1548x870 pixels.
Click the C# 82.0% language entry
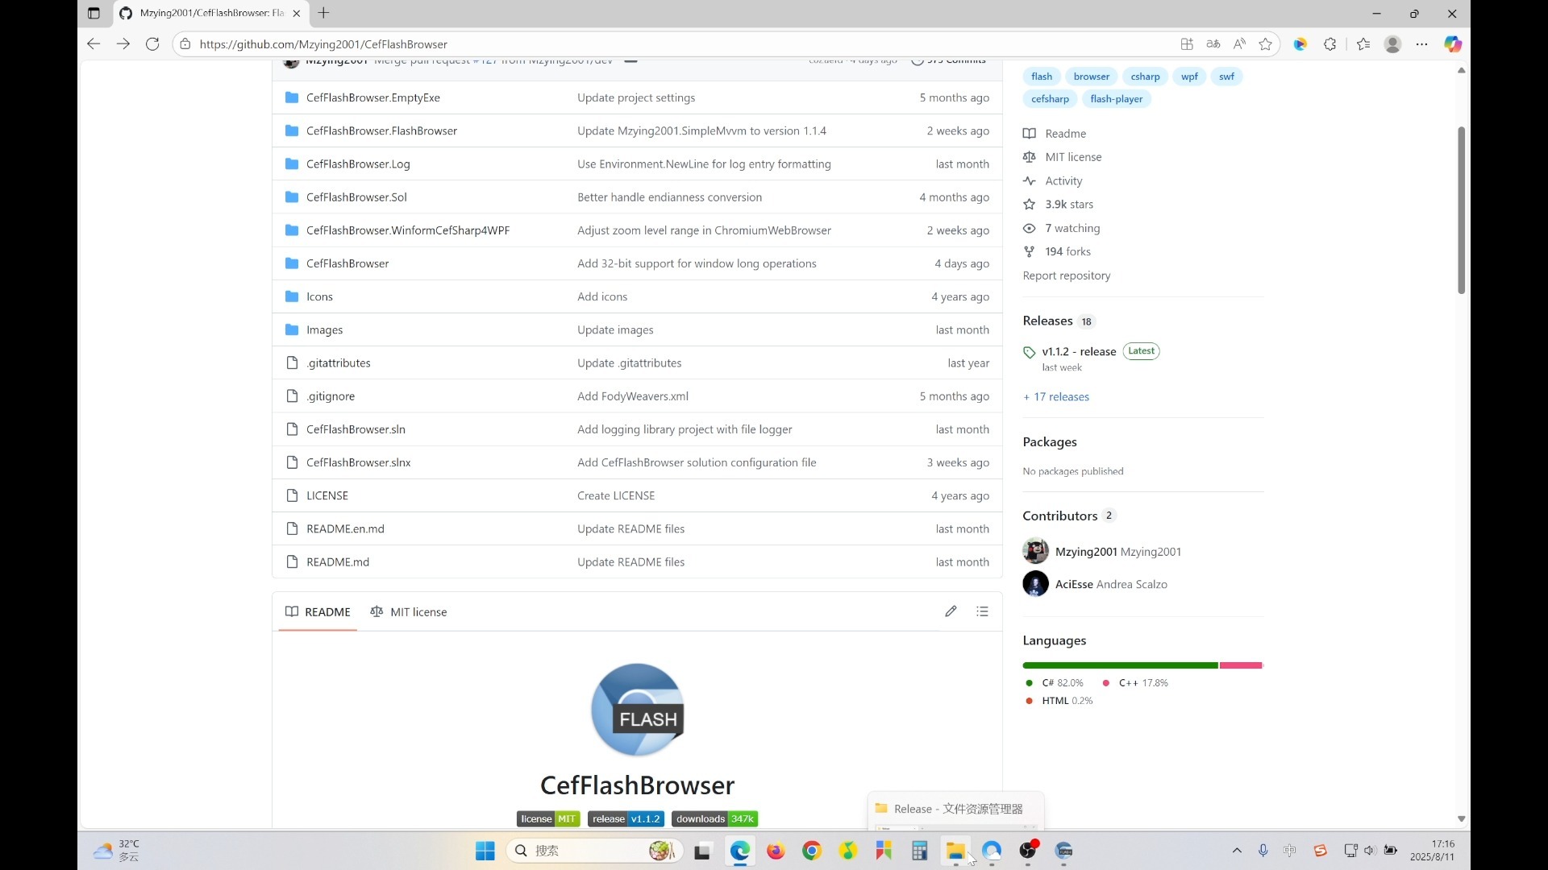[1055, 683]
